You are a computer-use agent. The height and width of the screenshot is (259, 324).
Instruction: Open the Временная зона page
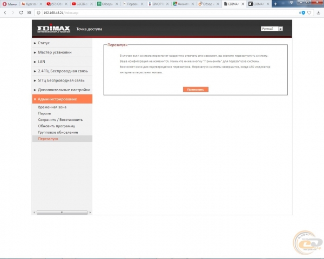click(x=52, y=107)
